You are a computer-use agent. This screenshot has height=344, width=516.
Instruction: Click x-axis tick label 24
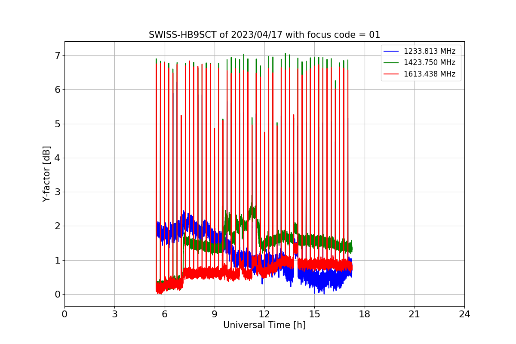coord(464,314)
